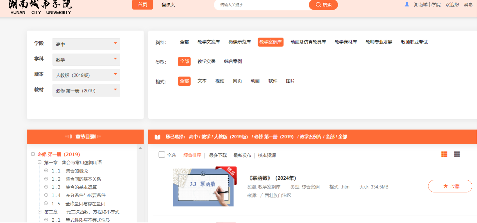Open the 学段 dropdown showing 高中
Image resolution: width=477 pixels, height=223 pixels.
[x=86, y=44]
